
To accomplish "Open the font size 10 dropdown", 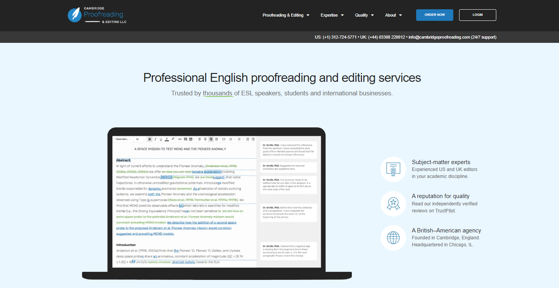I will coord(140,139).
